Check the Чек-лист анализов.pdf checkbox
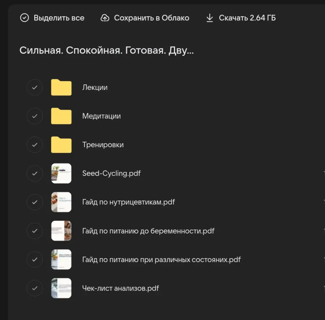Viewport: 325px width, 320px height. 35,288
